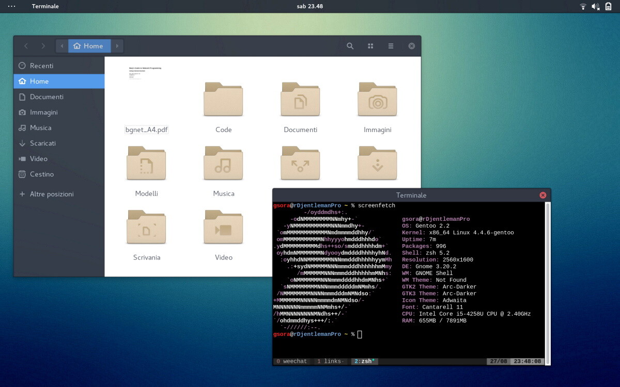The width and height of the screenshot is (620, 387).
Task: Expand path bar with right chevron
Action: click(117, 46)
